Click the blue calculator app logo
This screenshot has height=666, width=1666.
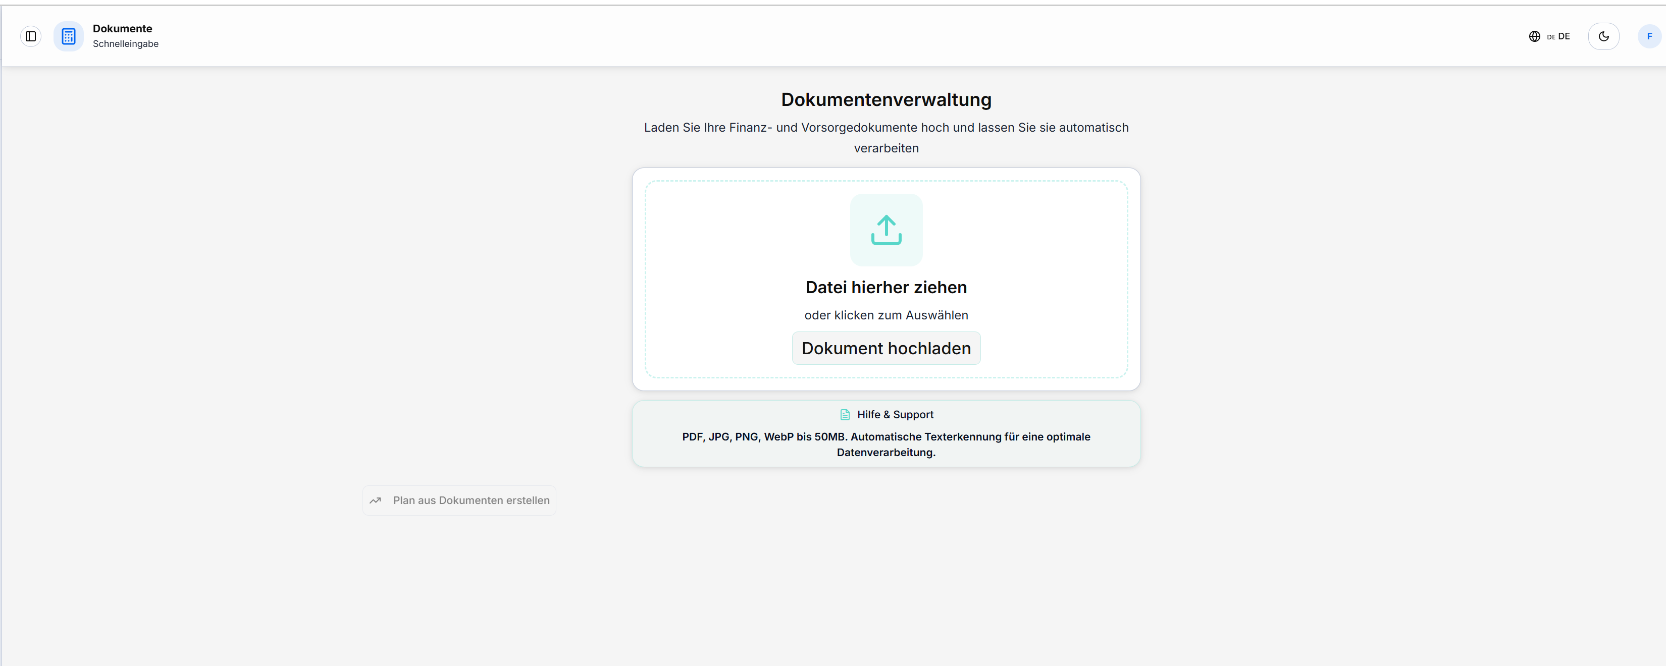point(69,36)
